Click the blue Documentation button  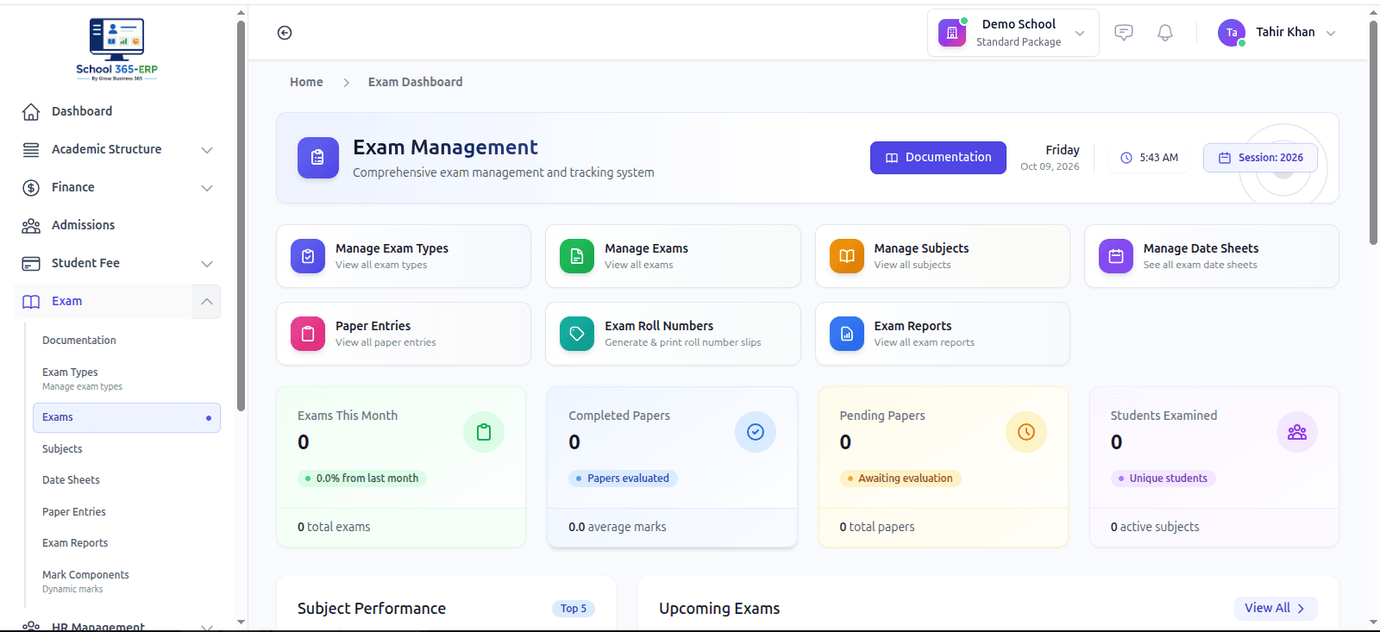[x=938, y=158]
